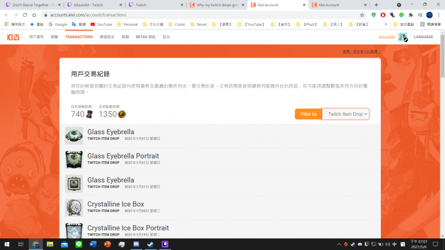Screen dimensions: 445x250
Task: Go to browser home page
Action: (x=34, y=15)
